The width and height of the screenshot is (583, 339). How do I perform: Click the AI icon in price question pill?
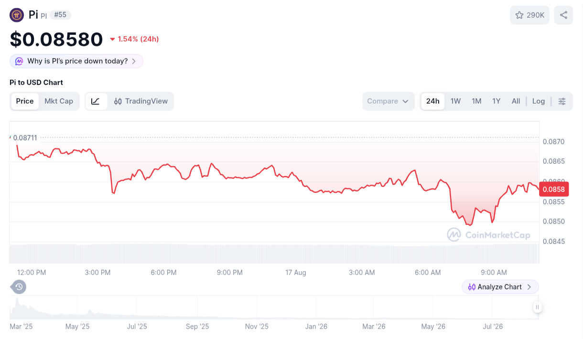(x=19, y=61)
